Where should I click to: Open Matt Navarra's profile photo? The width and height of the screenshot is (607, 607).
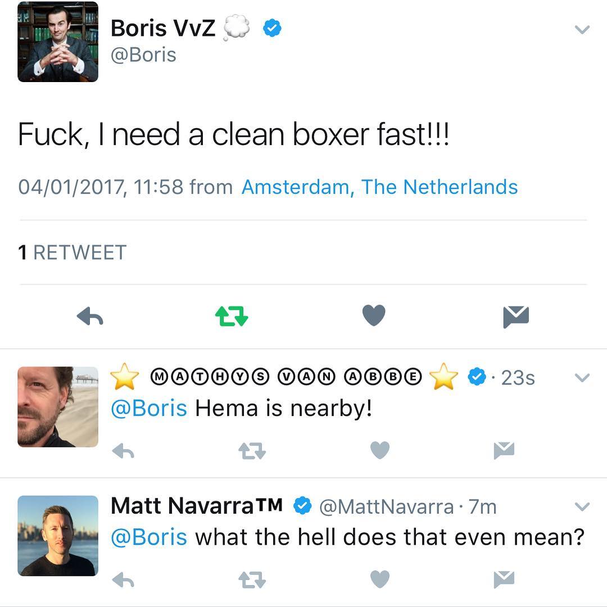click(x=58, y=535)
